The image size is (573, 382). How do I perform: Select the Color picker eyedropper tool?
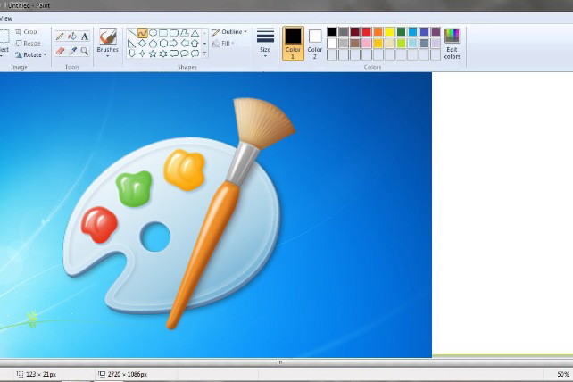point(72,51)
